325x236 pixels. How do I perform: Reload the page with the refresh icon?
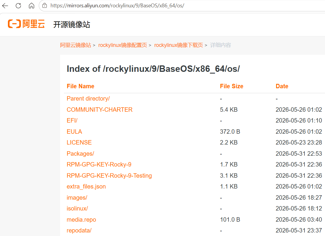18,6
